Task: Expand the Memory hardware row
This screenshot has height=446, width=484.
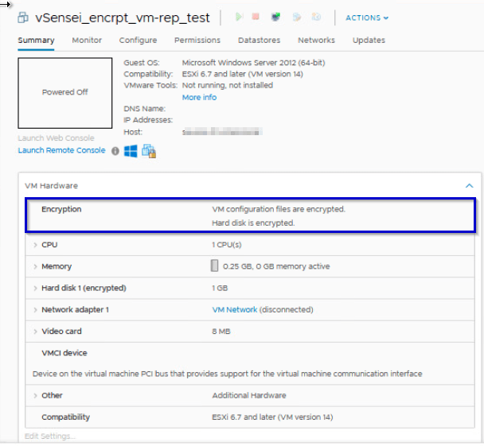Action: pyautogui.click(x=35, y=266)
